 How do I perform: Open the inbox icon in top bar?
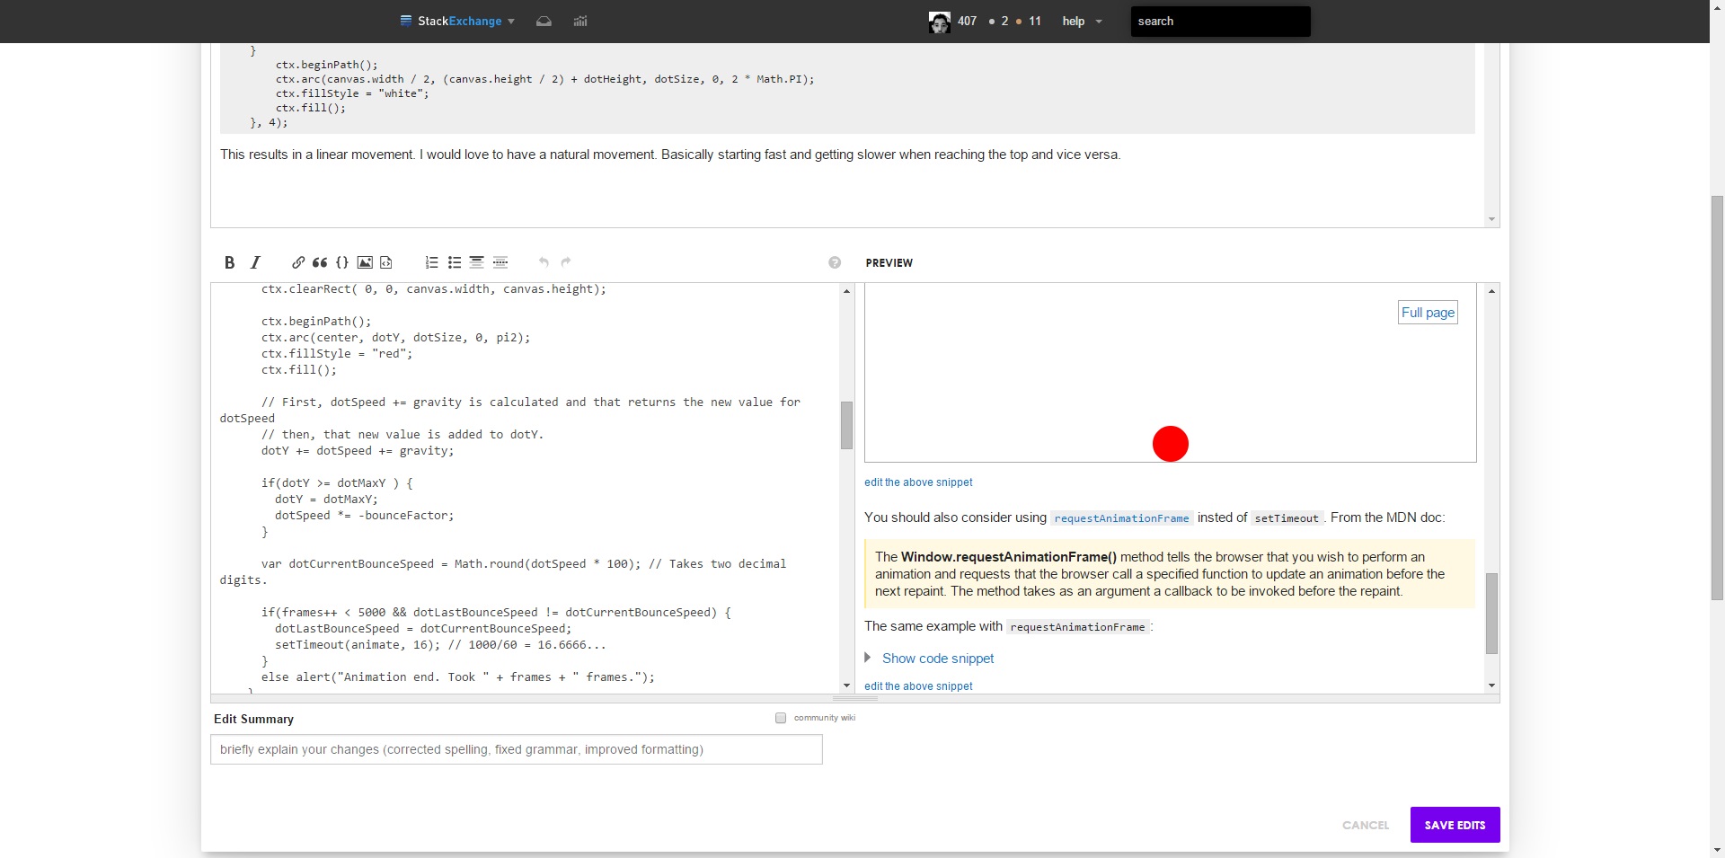click(x=544, y=21)
